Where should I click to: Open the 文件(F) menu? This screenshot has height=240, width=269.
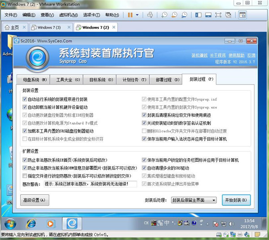[x=11, y=15]
